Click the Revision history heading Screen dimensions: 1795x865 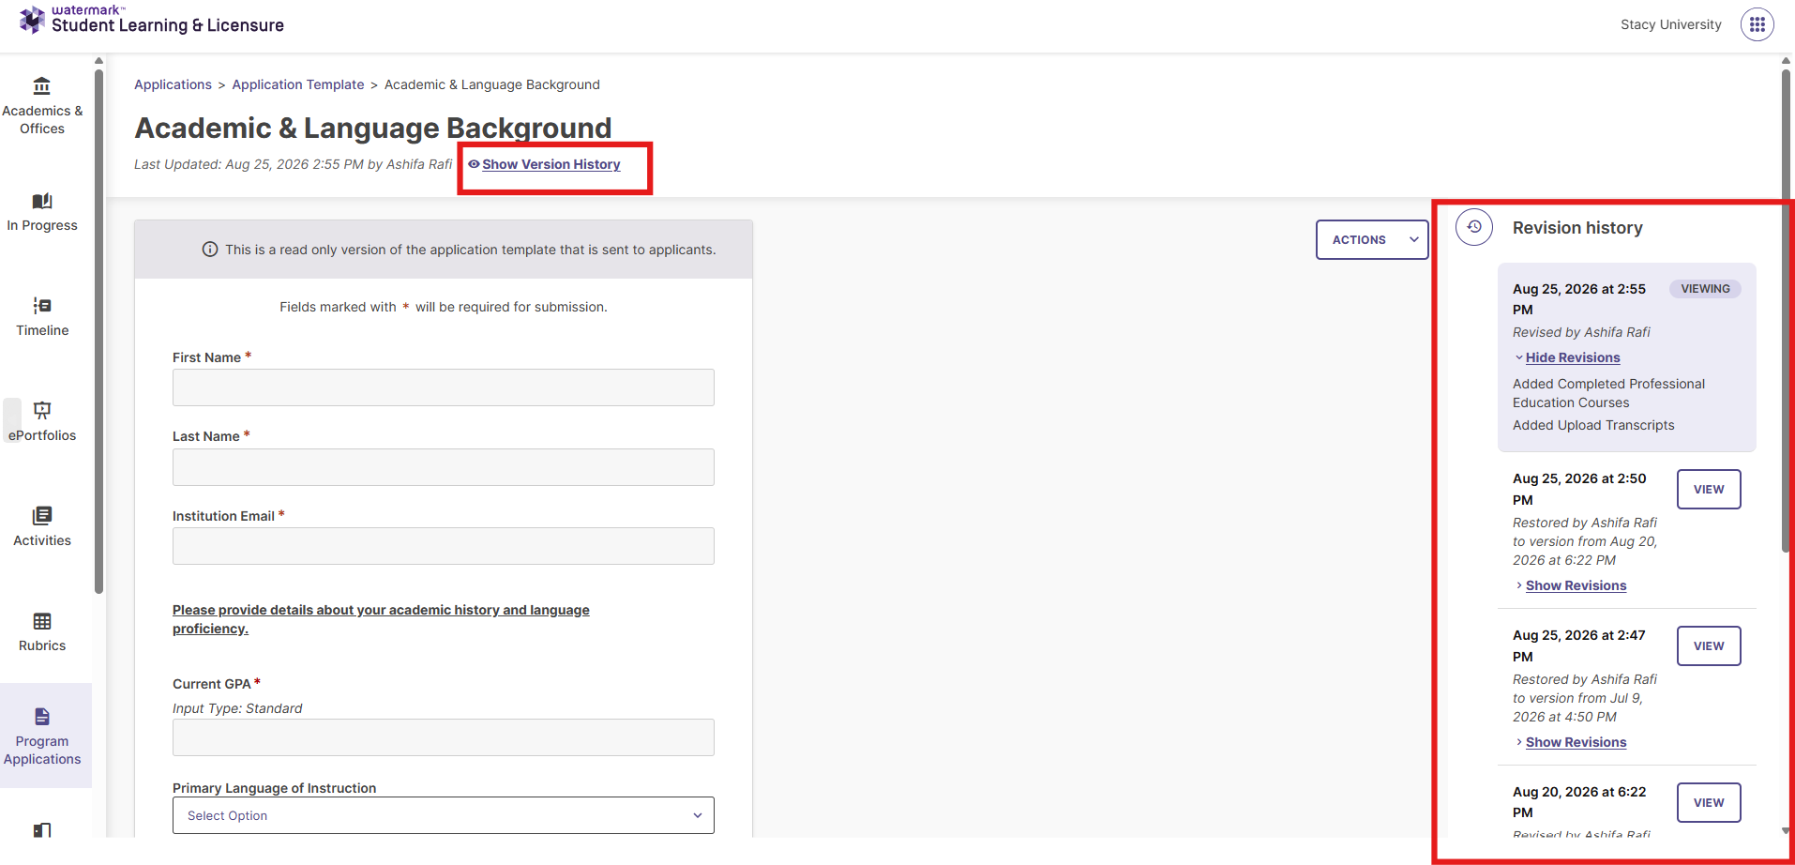(x=1577, y=228)
